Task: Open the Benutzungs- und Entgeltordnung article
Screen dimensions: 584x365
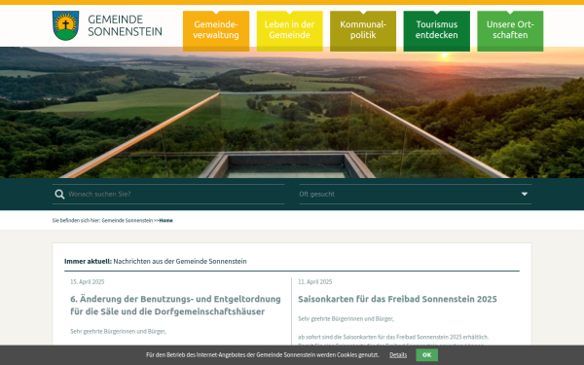Action: point(175,305)
